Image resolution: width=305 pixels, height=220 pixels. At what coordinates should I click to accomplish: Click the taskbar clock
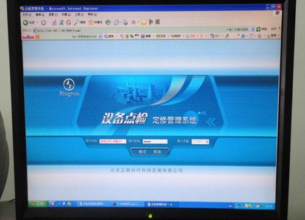point(269,206)
